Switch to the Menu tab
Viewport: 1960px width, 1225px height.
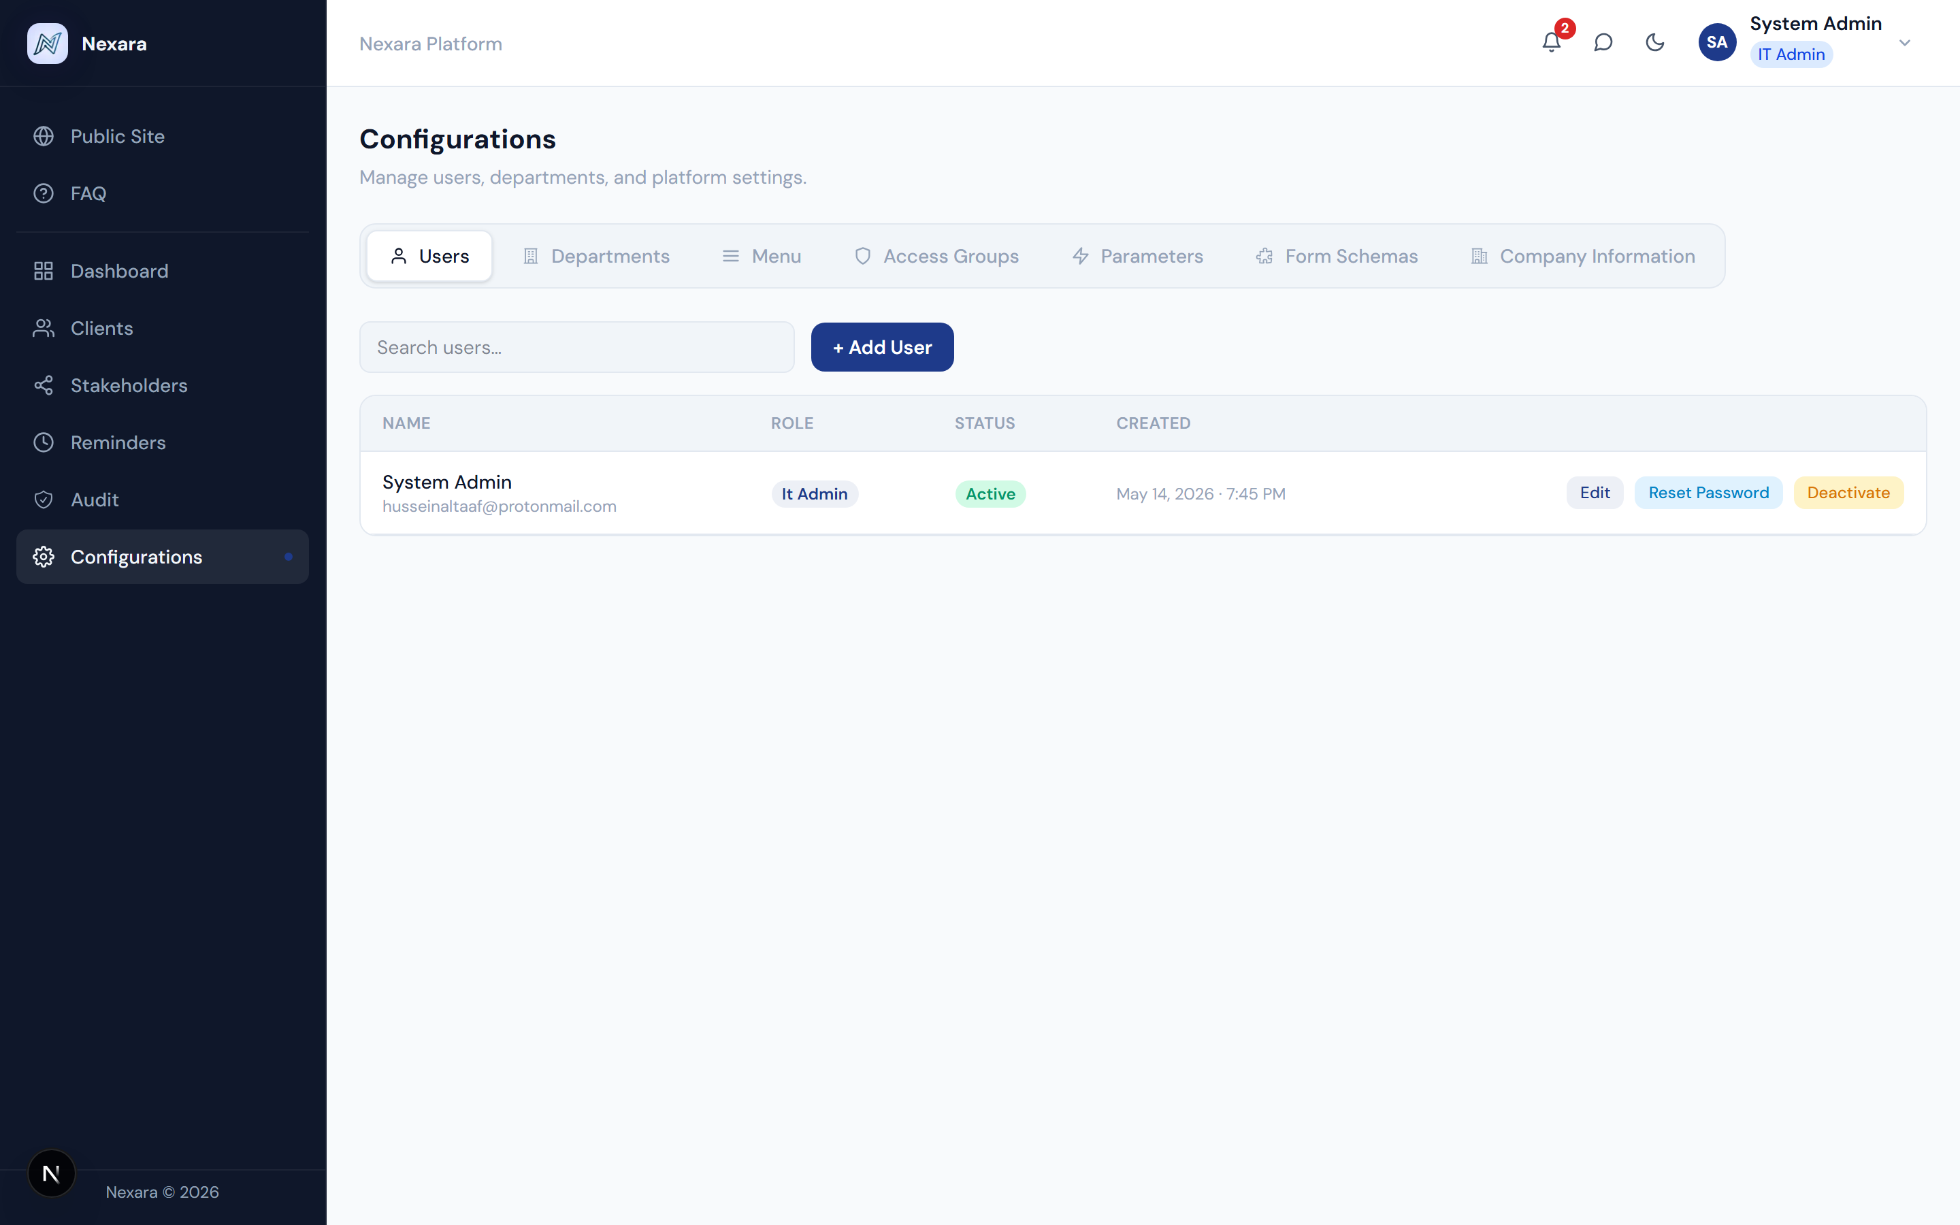762,256
